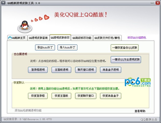Click the green 恢复默认 description text
Screen dimensions: 161x123
(75, 89)
